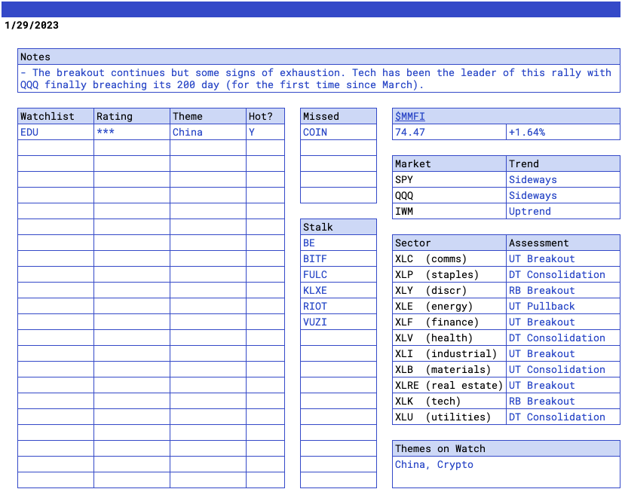Select the Themes on Watch header
Image resolution: width=622 pixels, height=489 pixels.
506,448
